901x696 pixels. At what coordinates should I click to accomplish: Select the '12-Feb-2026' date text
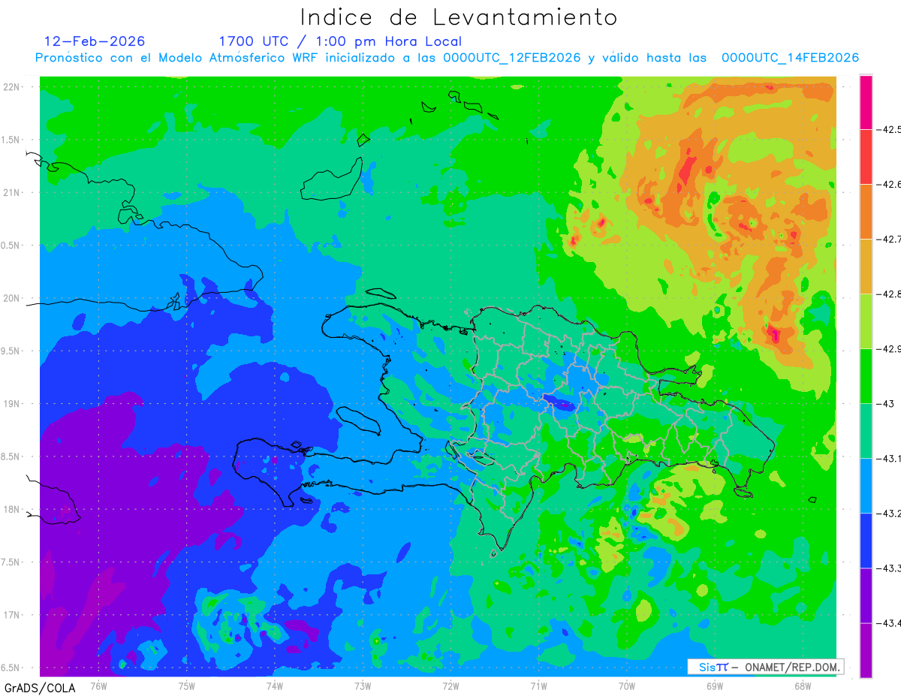(x=95, y=41)
